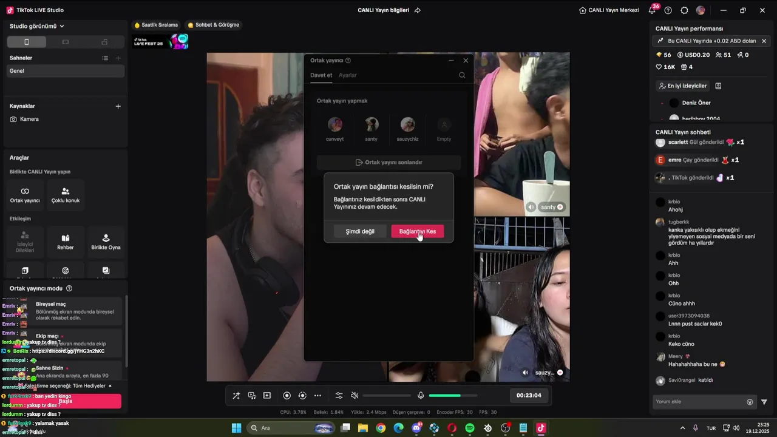
Task: Open the settings gear icon
Action: pos(685,10)
